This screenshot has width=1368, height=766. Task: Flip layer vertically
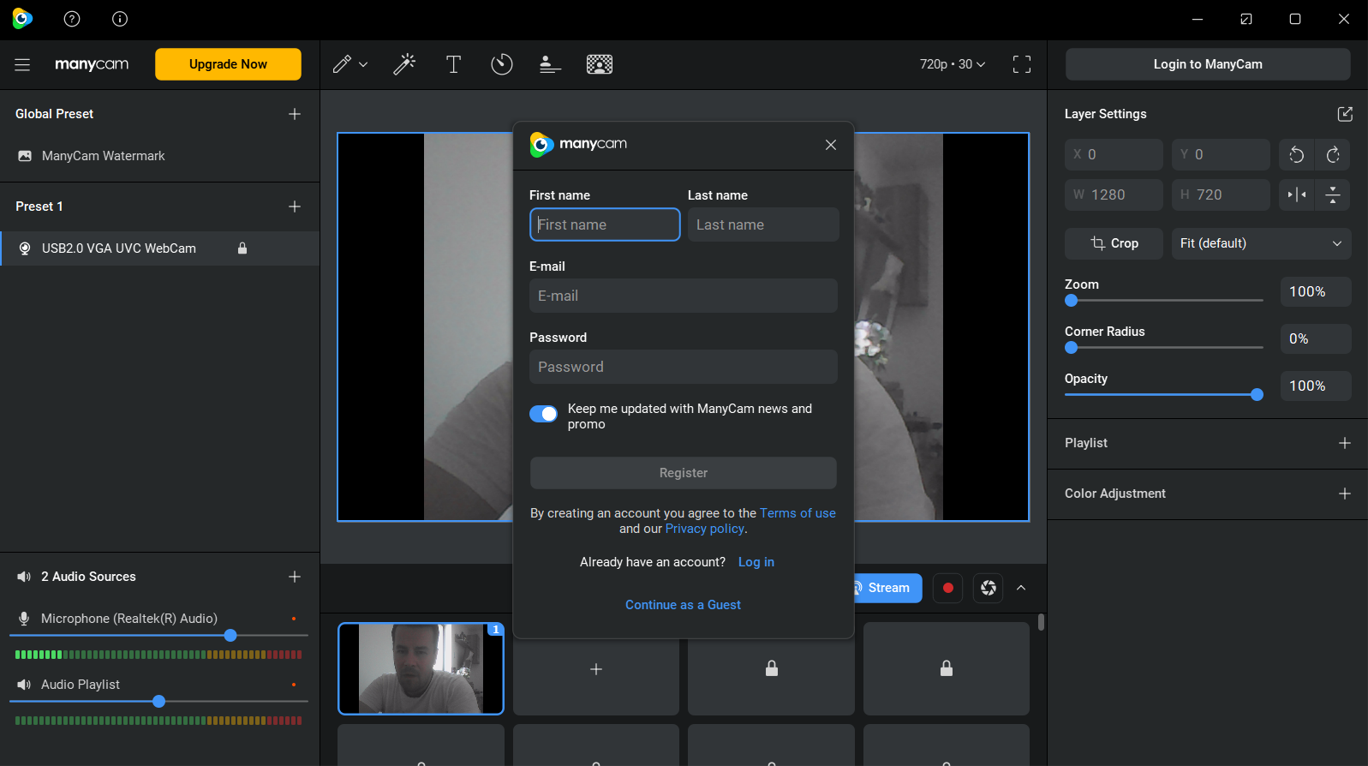(x=1333, y=194)
